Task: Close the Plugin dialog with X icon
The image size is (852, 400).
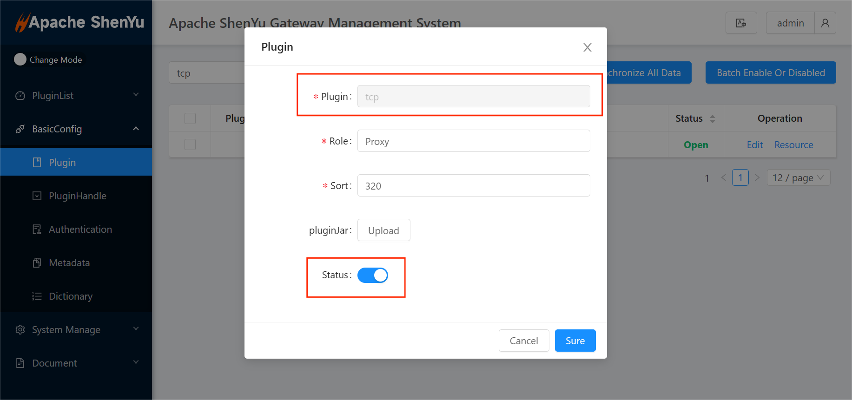Action: point(587,47)
